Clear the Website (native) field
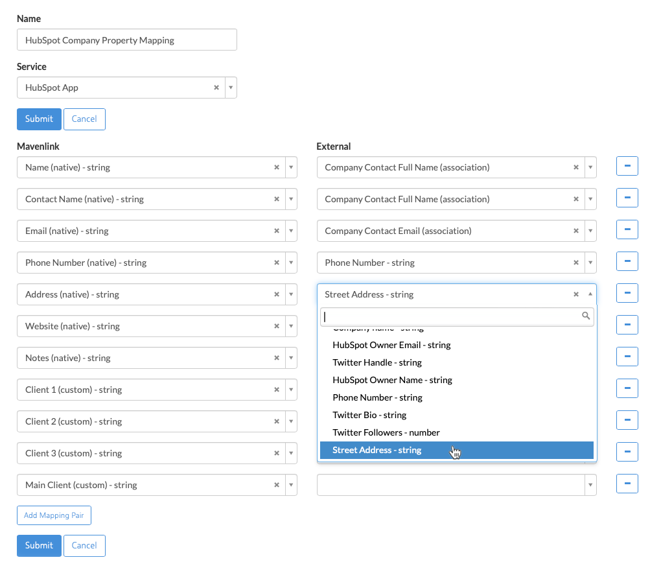Viewport: 661px width, 575px height. click(277, 326)
